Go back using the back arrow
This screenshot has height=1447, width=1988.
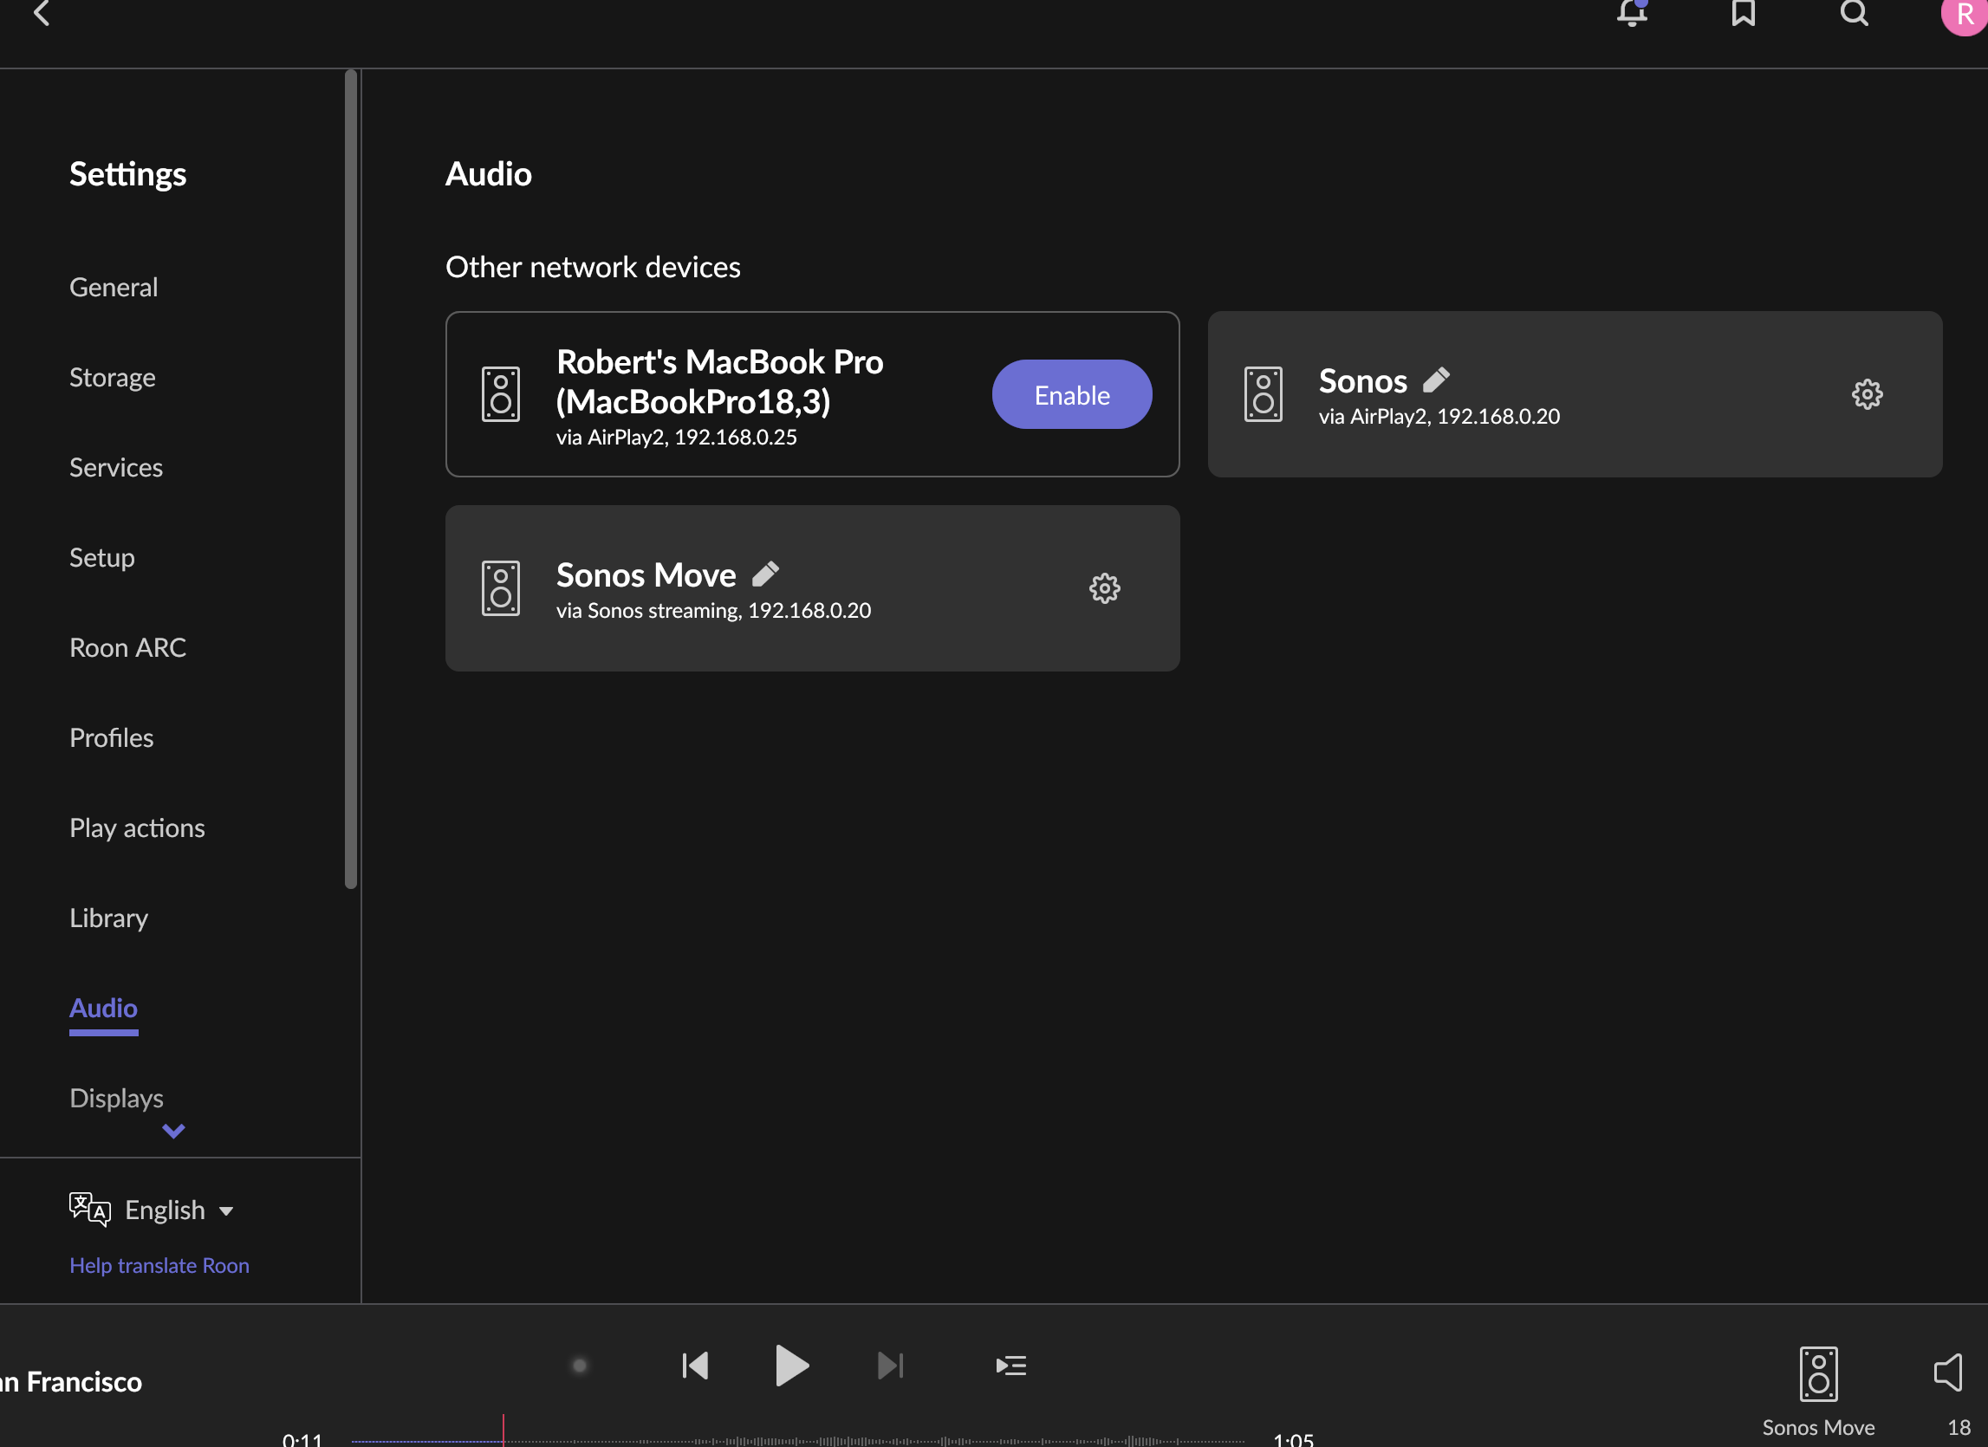click(42, 12)
